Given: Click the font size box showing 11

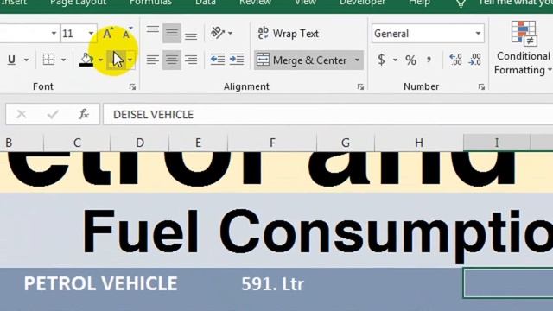Looking at the screenshot, I should coord(73,34).
